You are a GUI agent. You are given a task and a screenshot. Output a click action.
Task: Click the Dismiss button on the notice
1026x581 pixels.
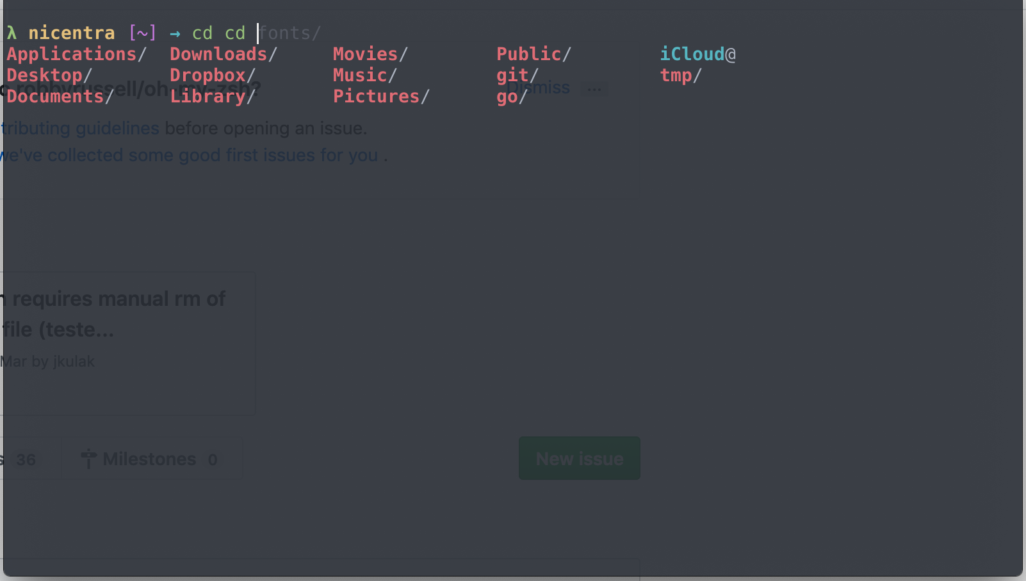[x=540, y=88]
